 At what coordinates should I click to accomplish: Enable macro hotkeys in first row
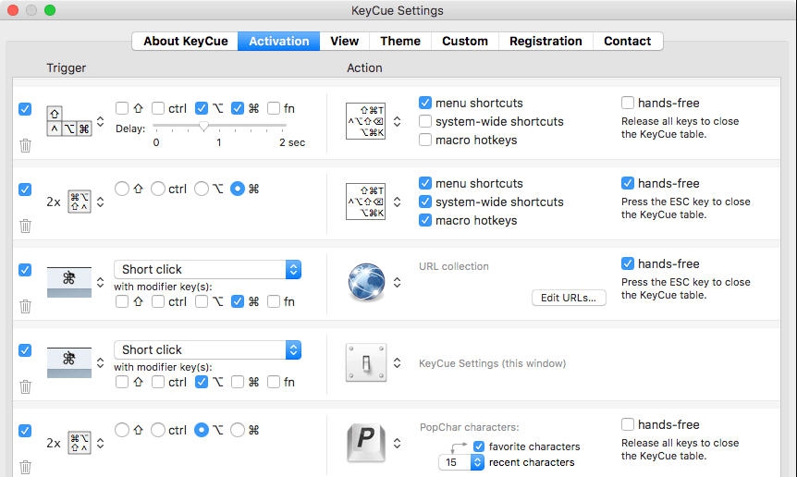[425, 140]
